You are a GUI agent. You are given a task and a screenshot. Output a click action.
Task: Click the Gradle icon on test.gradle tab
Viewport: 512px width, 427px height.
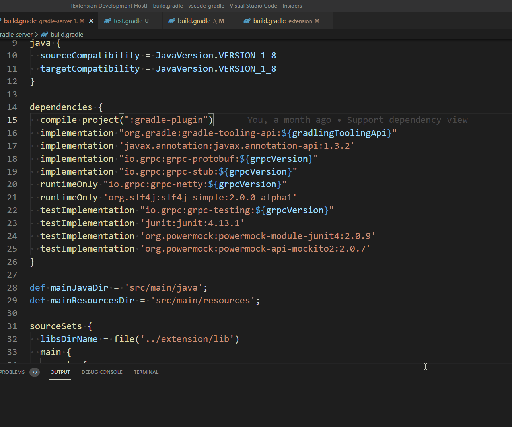click(107, 21)
